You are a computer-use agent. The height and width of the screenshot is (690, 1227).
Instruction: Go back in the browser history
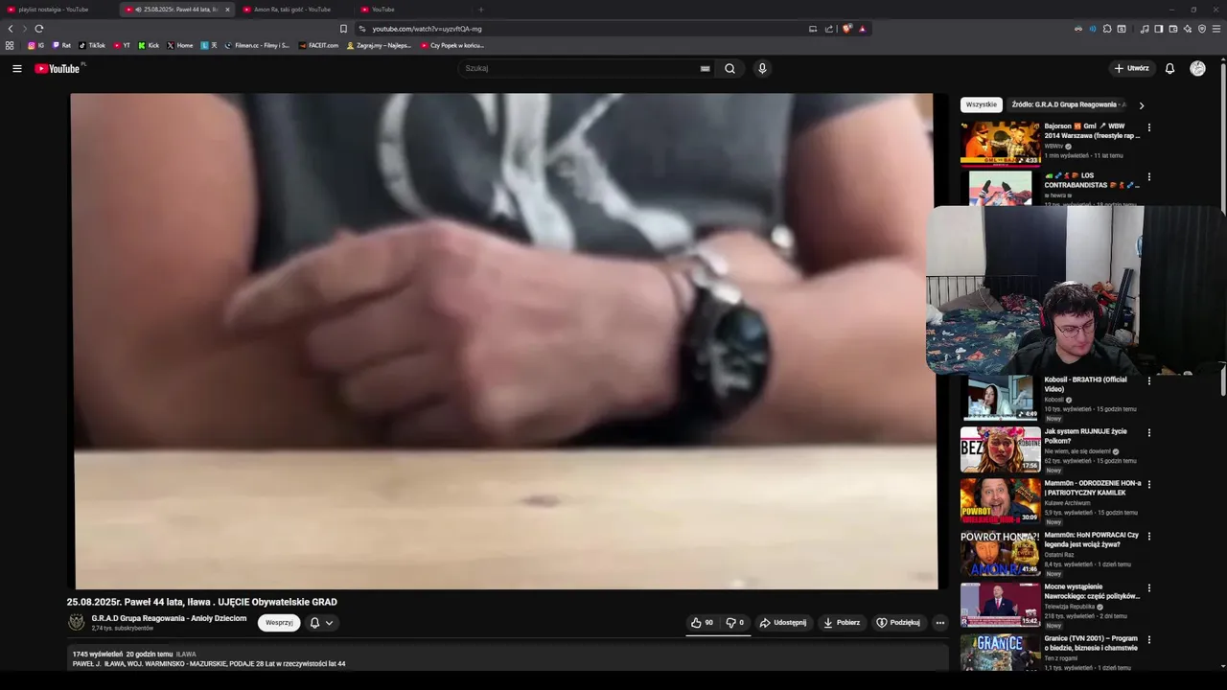pyautogui.click(x=11, y=29)
